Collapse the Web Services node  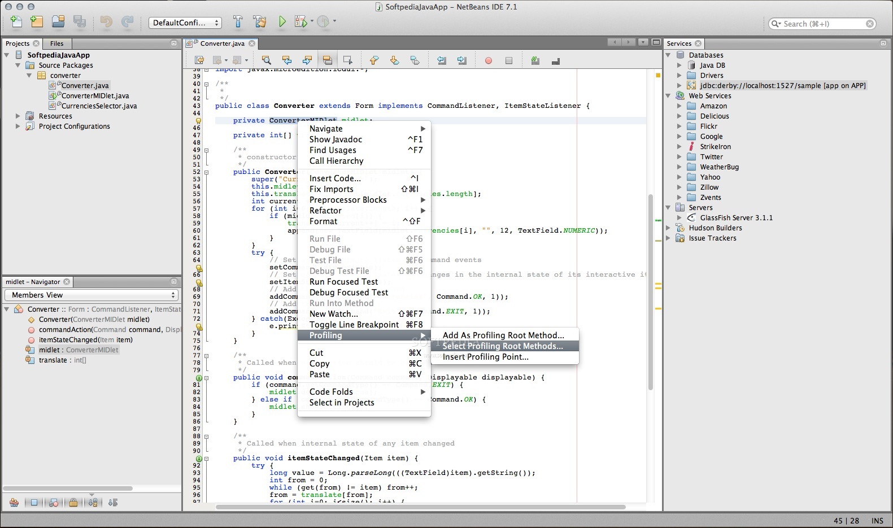coord(668,95)
